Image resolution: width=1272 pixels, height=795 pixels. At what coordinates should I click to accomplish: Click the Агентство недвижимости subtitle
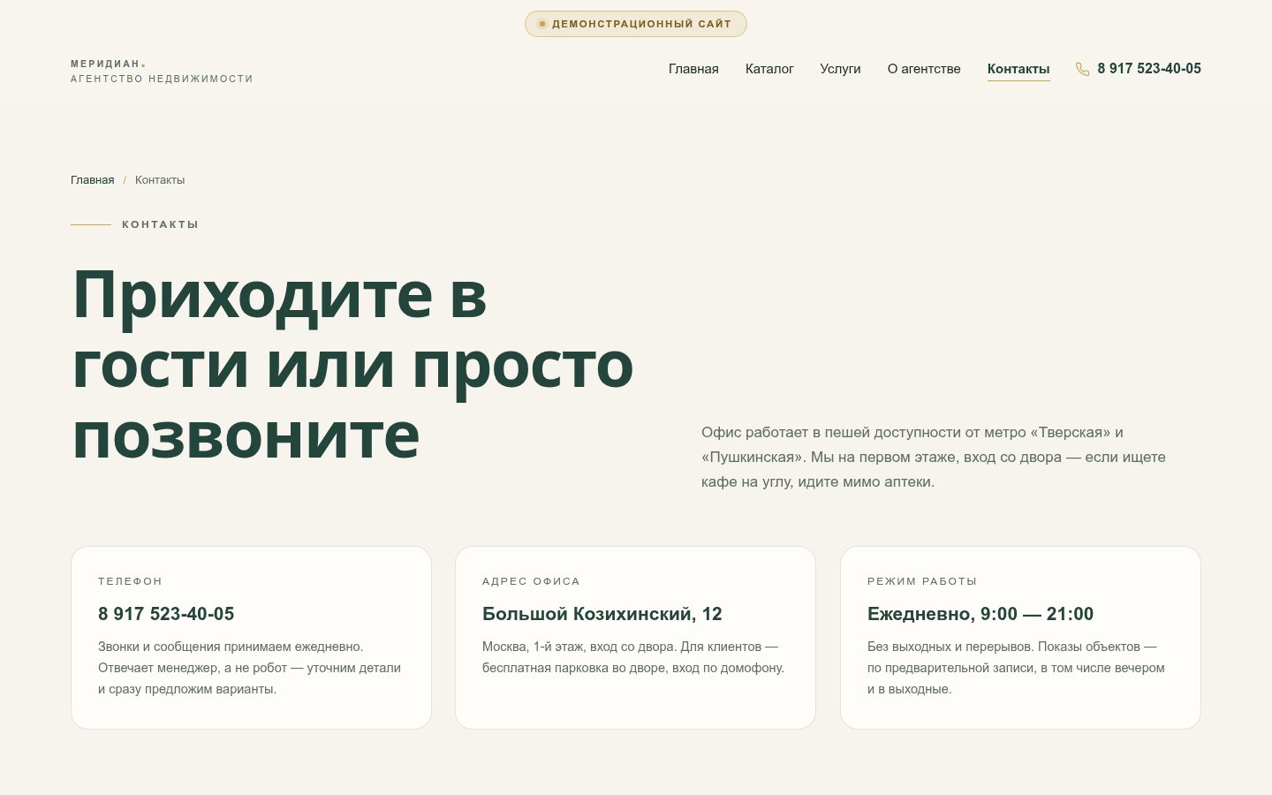162,79
